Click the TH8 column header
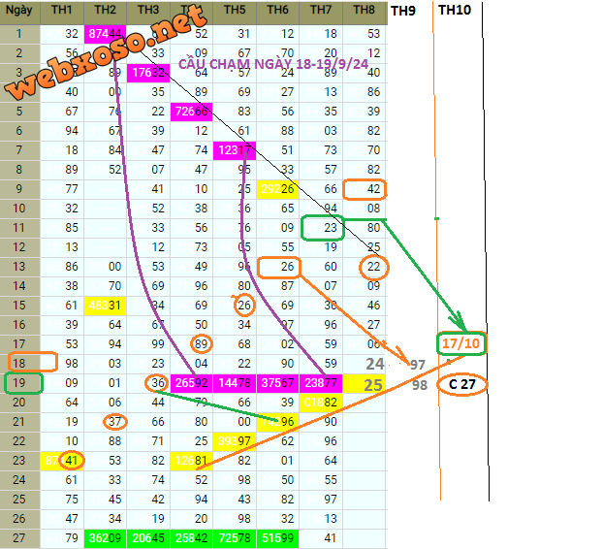This screenshot has width=603, height=549. click(x=364, y=10)
